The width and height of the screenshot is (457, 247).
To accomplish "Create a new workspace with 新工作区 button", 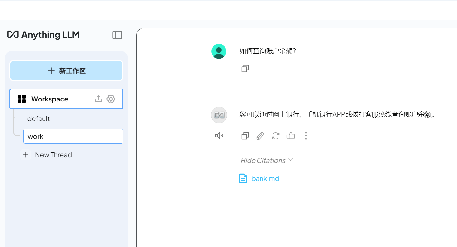I will click(x=66, y=71).
